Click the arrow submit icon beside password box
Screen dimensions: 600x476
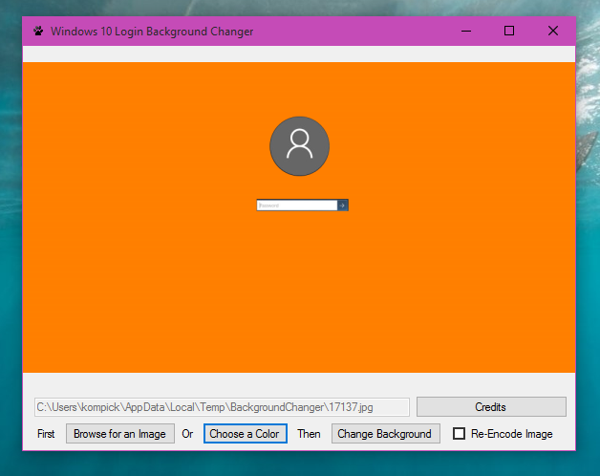342,206
